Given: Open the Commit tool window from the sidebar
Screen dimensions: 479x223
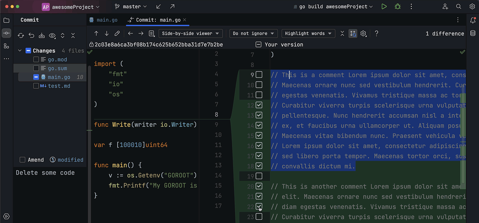Looking at the screenshot, I should click(6, 33).
